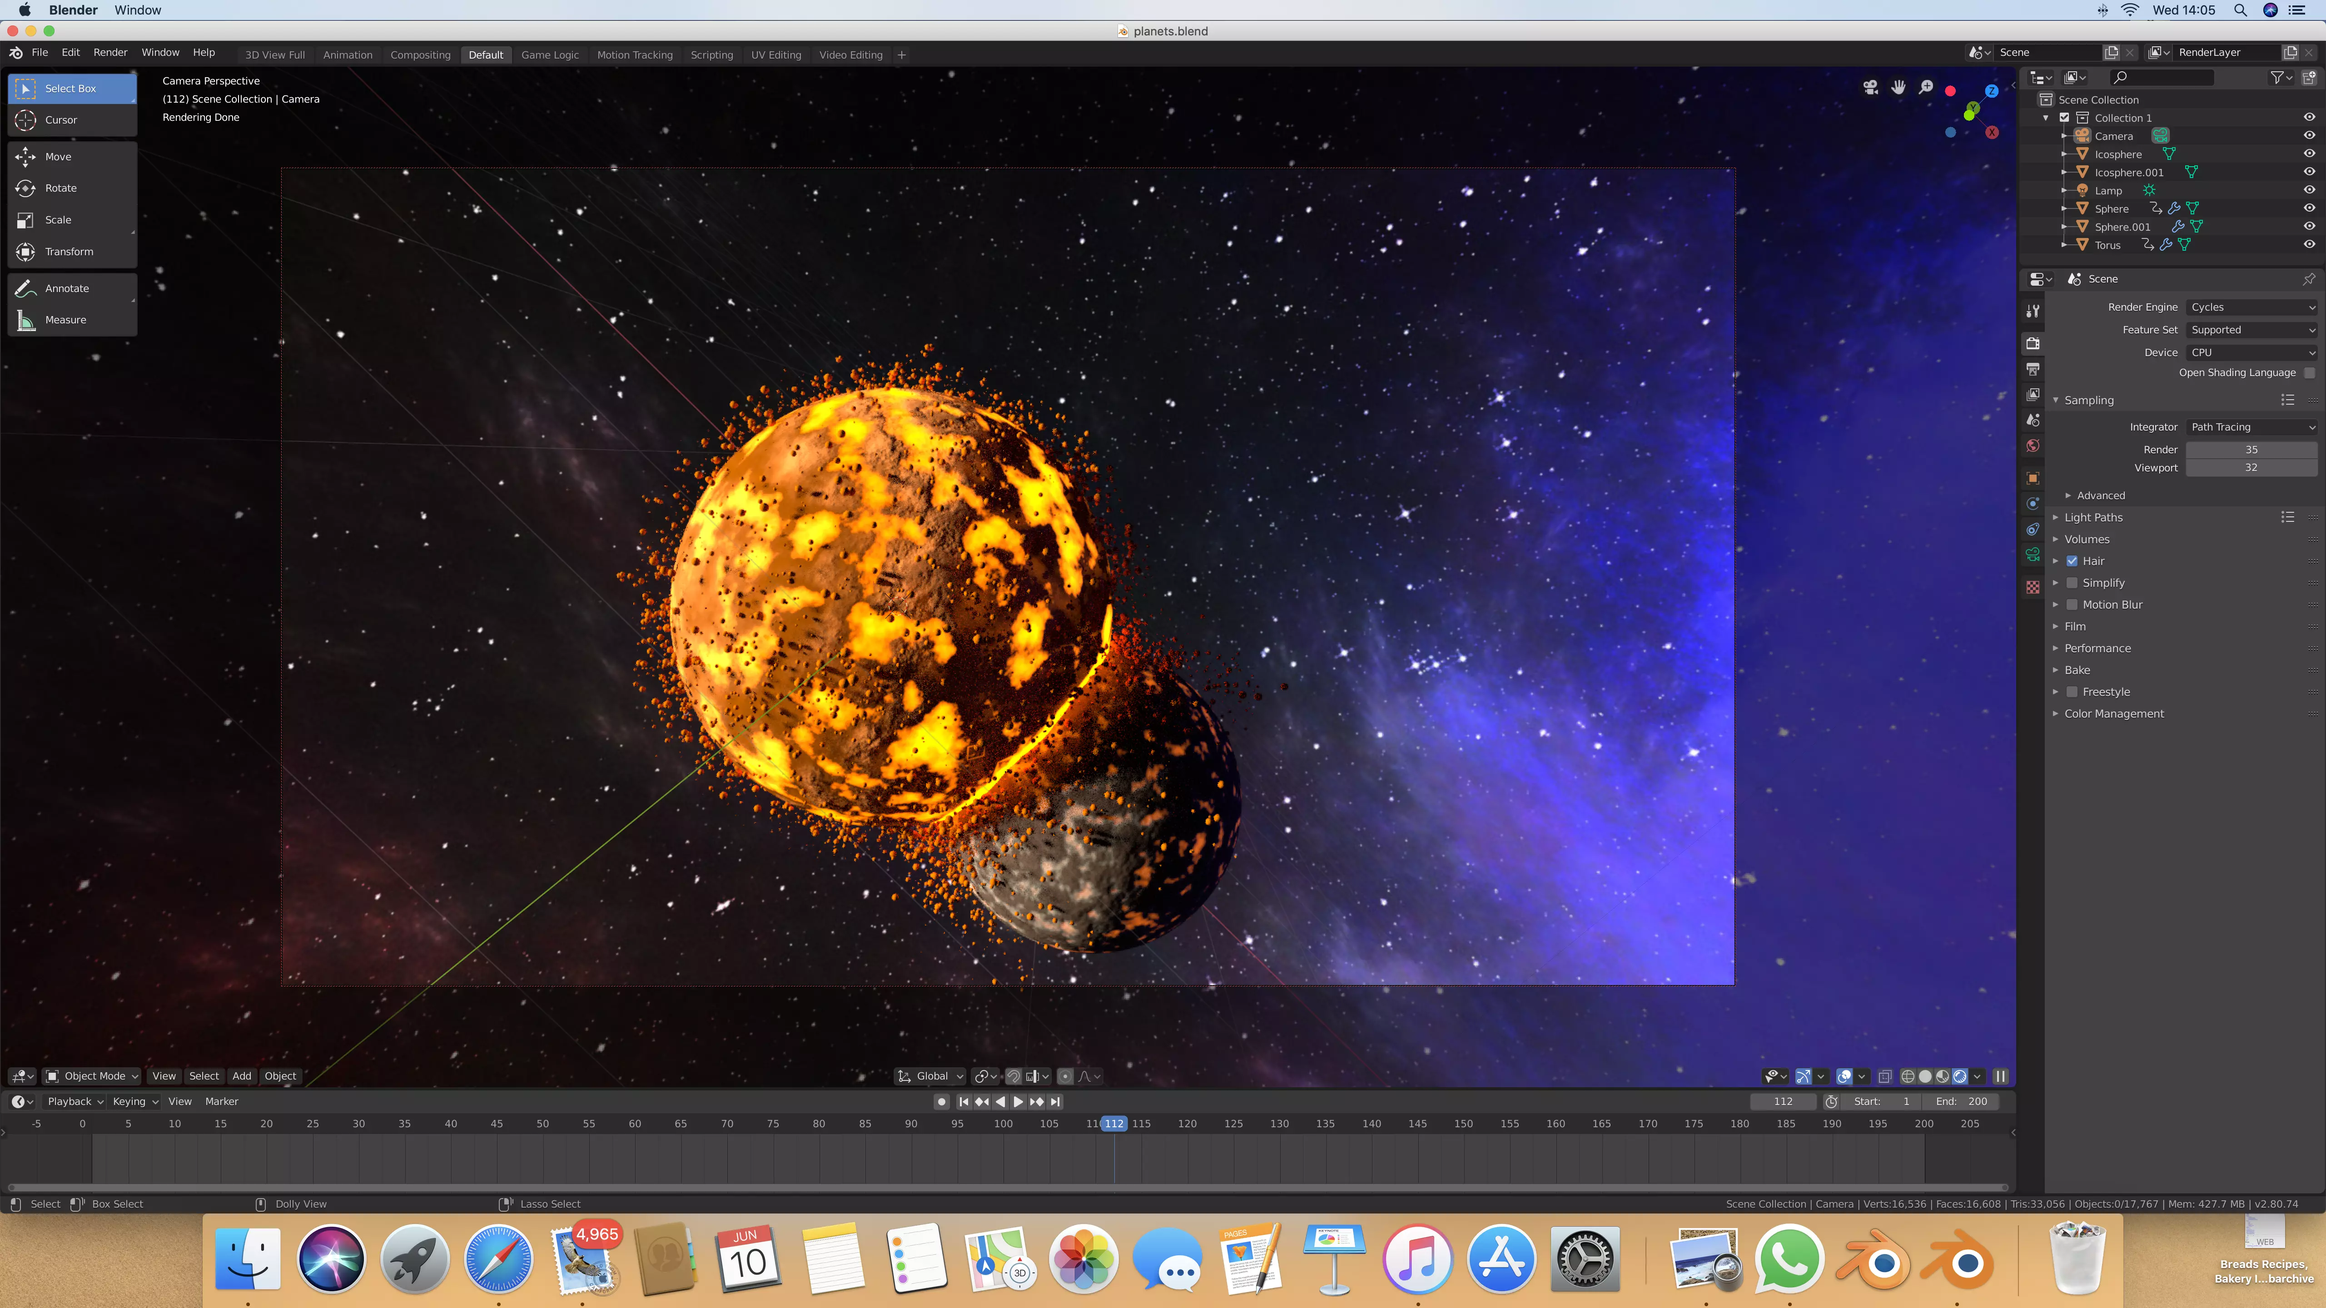Toggle X-ray mode in viewport header
The width and height of the screenshot is (2326, 1308).
point(1884,1077)
